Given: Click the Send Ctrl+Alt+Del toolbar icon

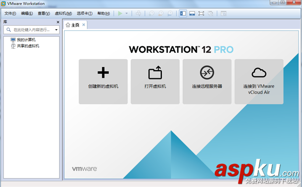Looking at the screenshot, I should point(138,13).
